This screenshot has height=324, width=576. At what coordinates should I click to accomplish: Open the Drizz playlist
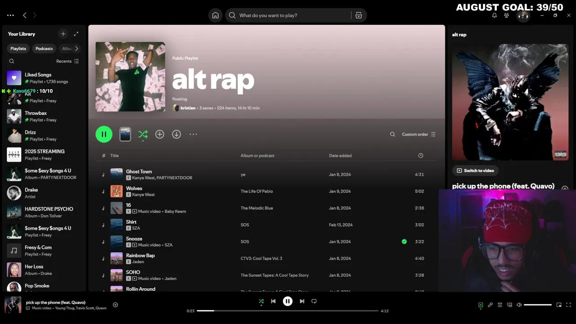click(44, 135)
